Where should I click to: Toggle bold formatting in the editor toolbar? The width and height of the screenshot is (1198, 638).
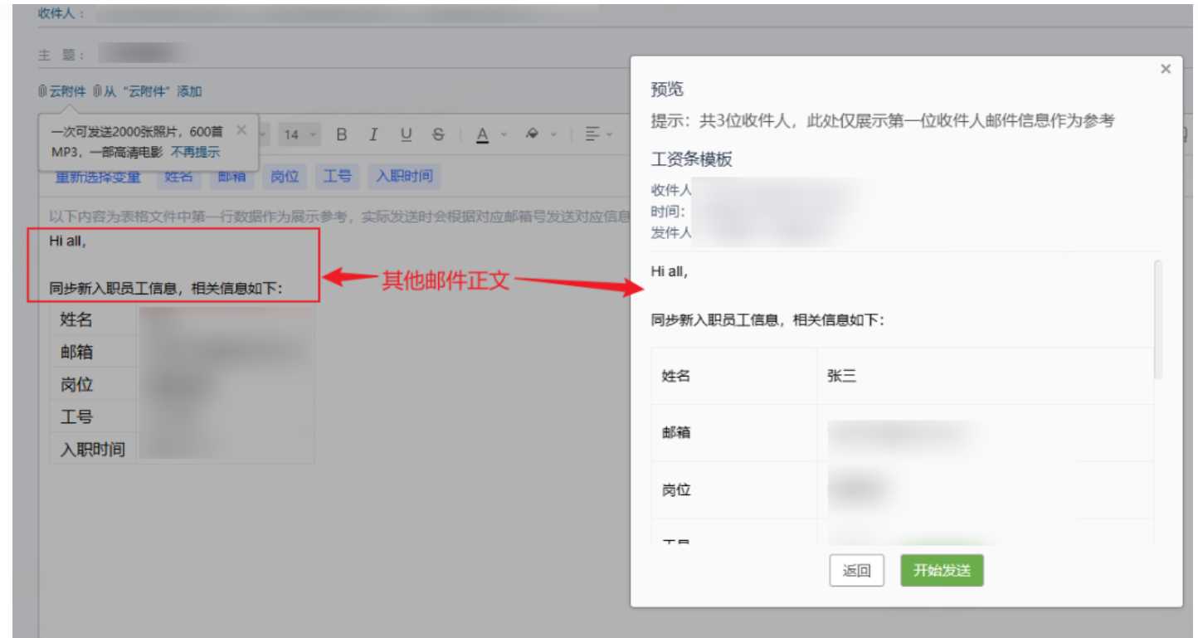(341, 134)
